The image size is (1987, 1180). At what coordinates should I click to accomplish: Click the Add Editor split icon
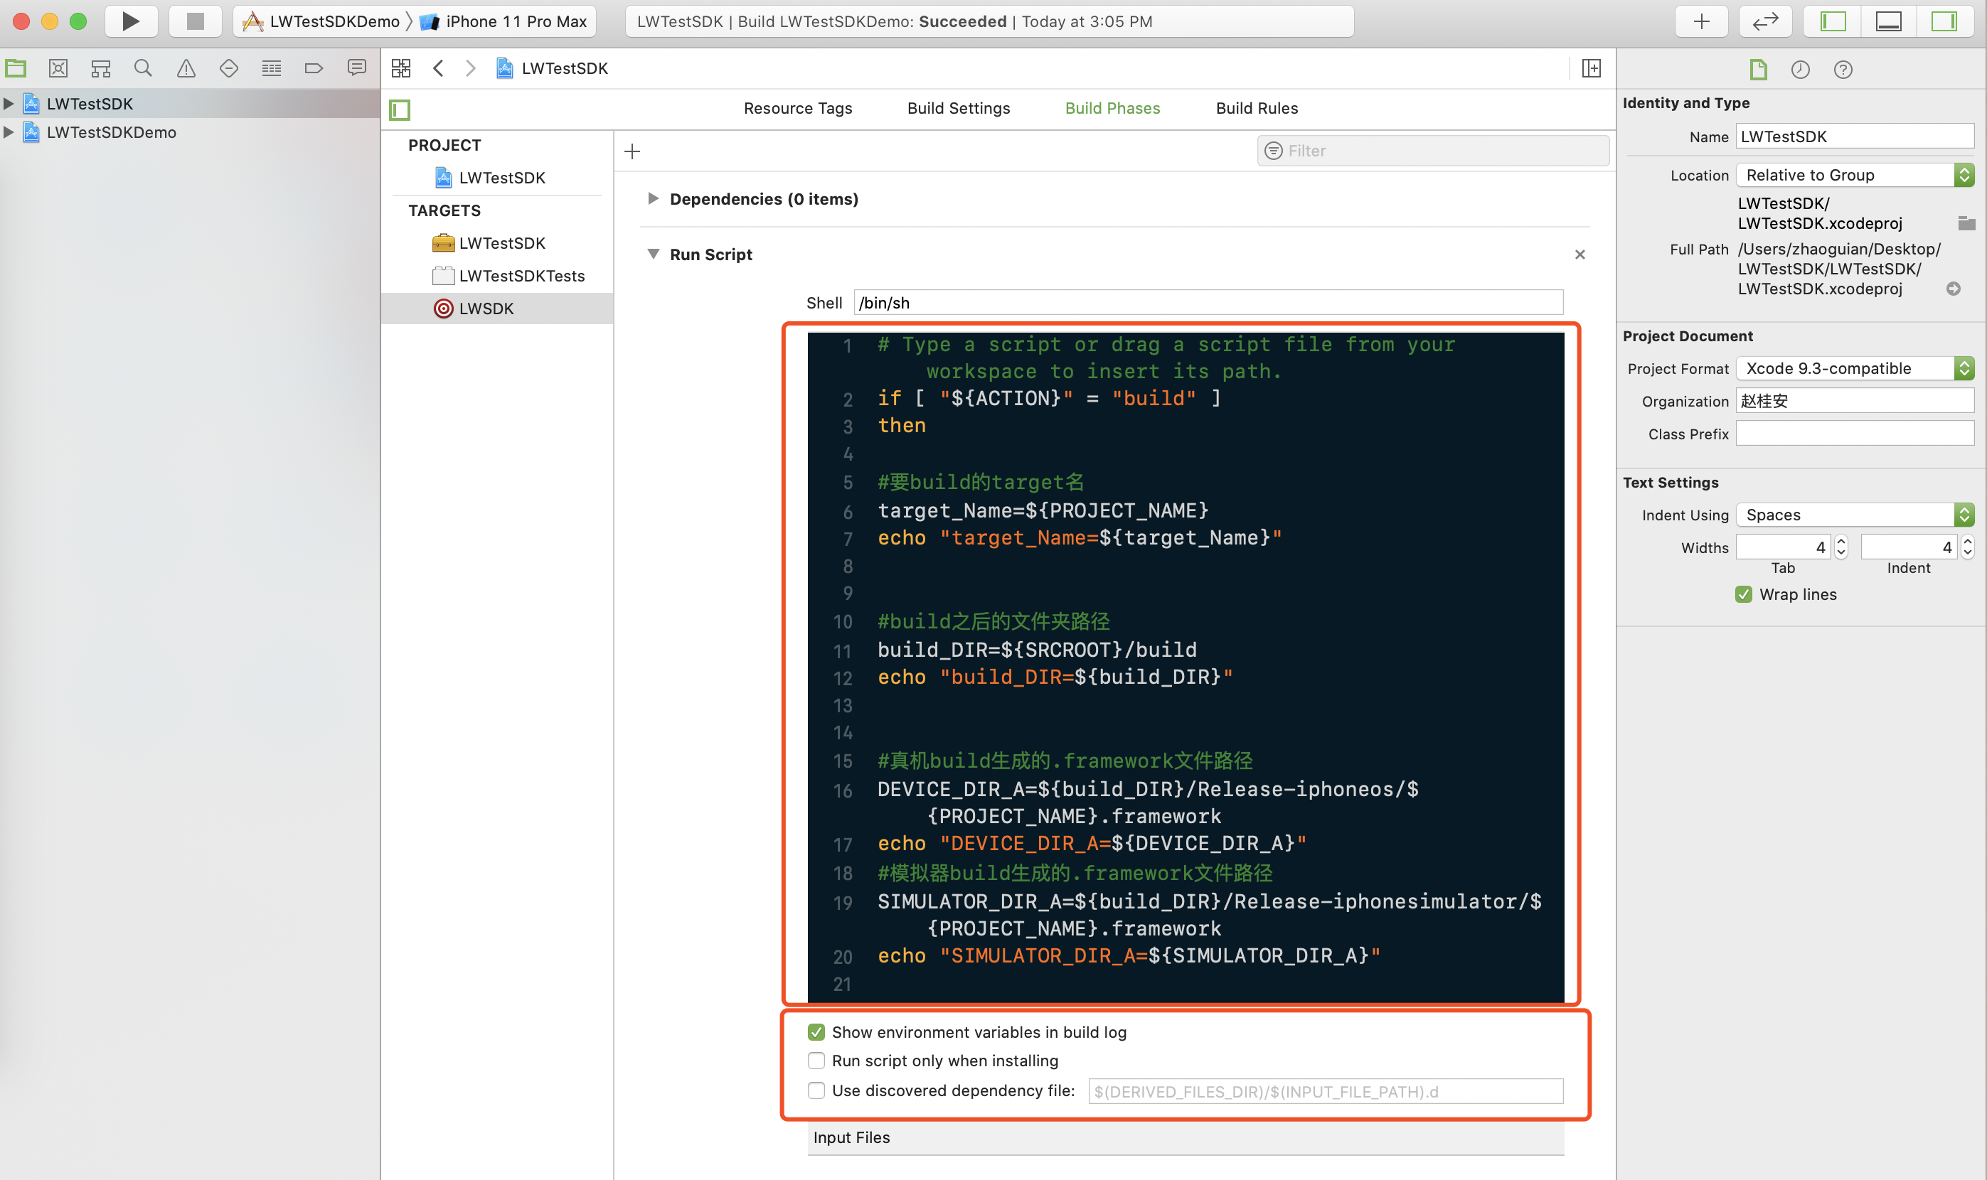pos(1591,68)
